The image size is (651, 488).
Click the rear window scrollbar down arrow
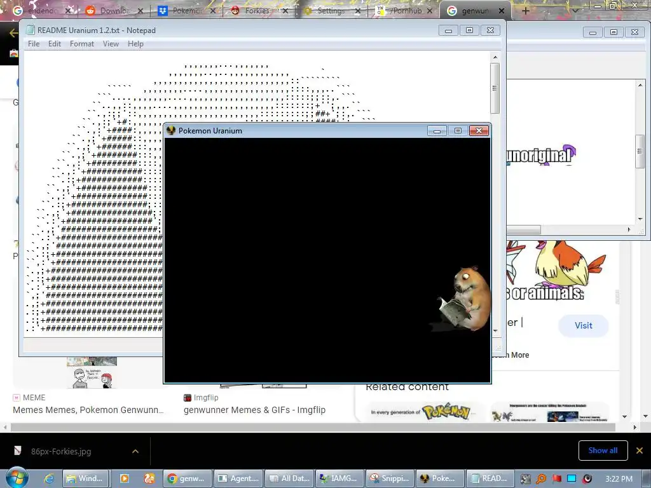tap(640, 219)
